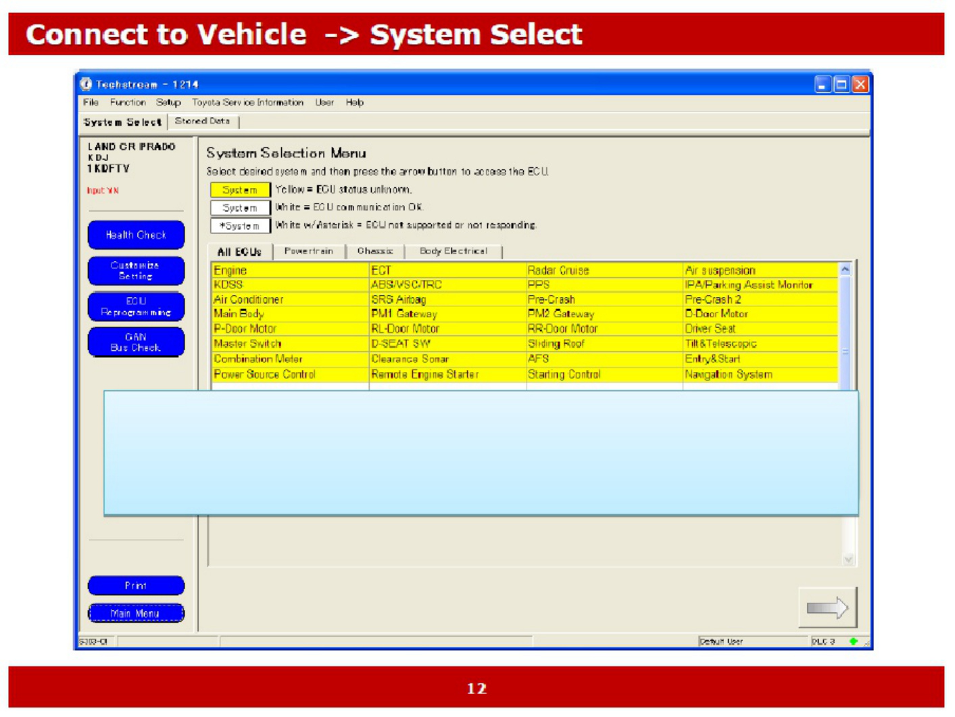Viewport: 955px width, 717px height.
Task: Select the Air suspension system cell
Action: coord(761,271)
